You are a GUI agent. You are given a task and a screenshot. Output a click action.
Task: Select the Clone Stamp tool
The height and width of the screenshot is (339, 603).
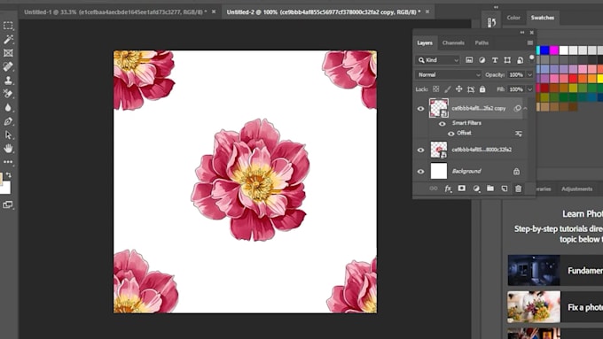[8, 81]
